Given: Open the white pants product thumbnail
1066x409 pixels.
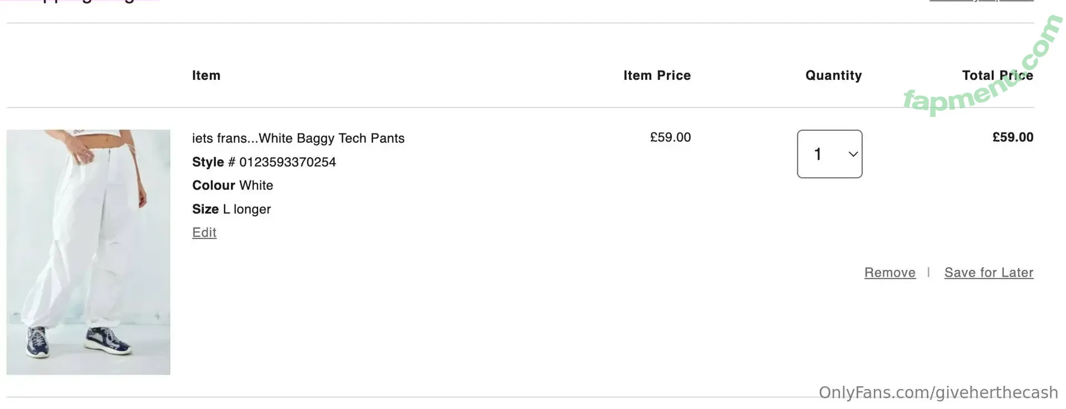Looking at the screenshot, I should pyautogui.click(x=88, y=252).
